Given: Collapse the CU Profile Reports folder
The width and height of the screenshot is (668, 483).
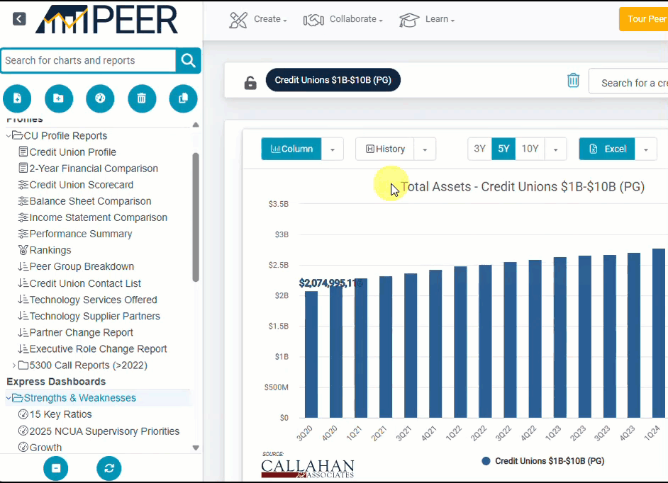Looking at the screenshot, I should pyautogui.click(x=8, y=136).
